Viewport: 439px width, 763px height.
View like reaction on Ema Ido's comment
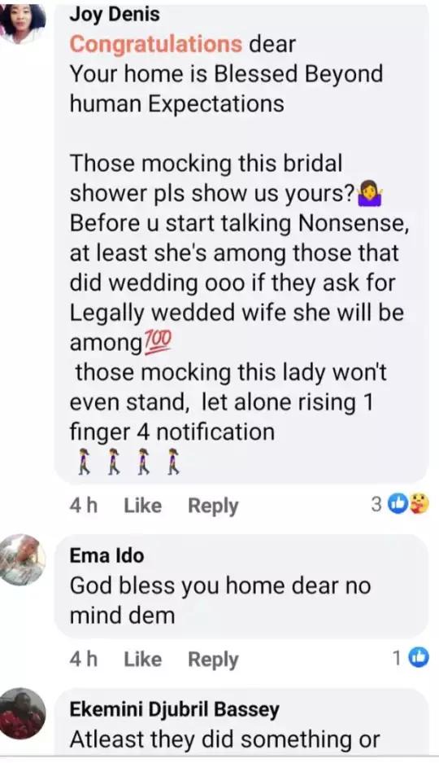[419, 658]
